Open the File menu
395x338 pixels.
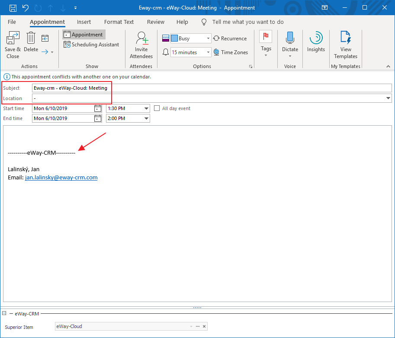click(x=12, y=22)
